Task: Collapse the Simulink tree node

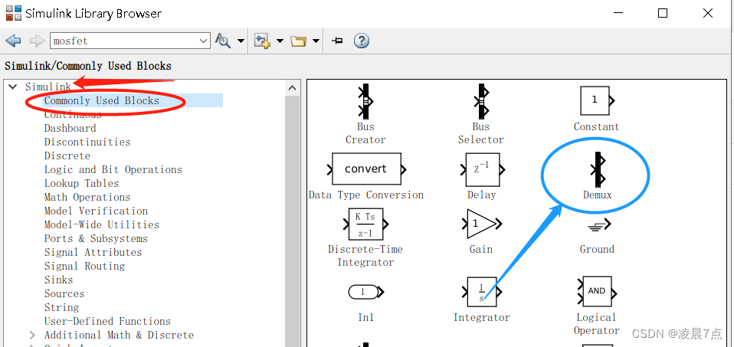Action: point(12,87)
